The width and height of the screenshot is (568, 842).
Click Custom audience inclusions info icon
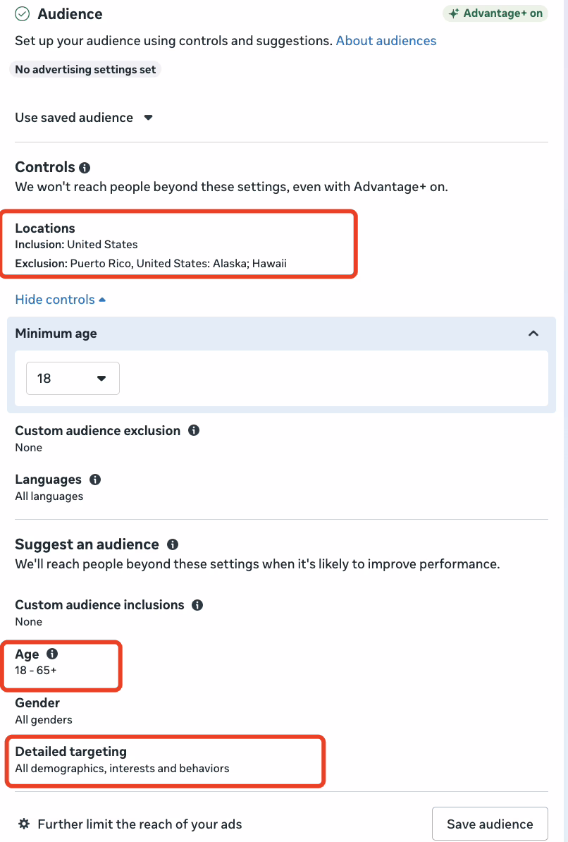coord(197,605)
